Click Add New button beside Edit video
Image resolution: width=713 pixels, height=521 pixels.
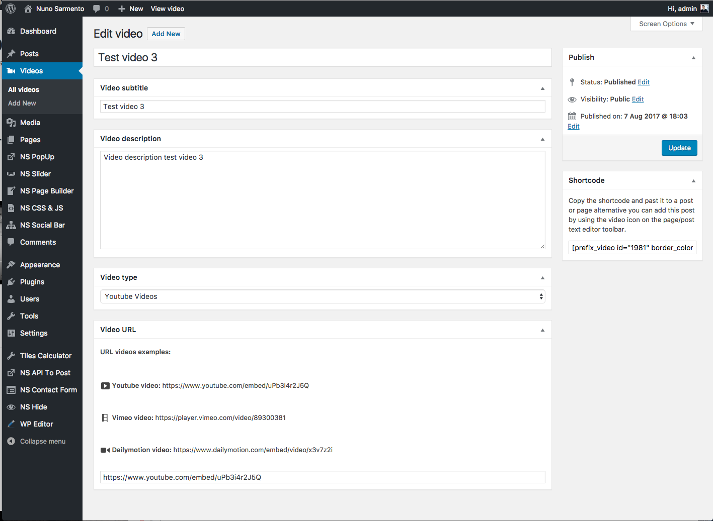(x=166, y=34)
